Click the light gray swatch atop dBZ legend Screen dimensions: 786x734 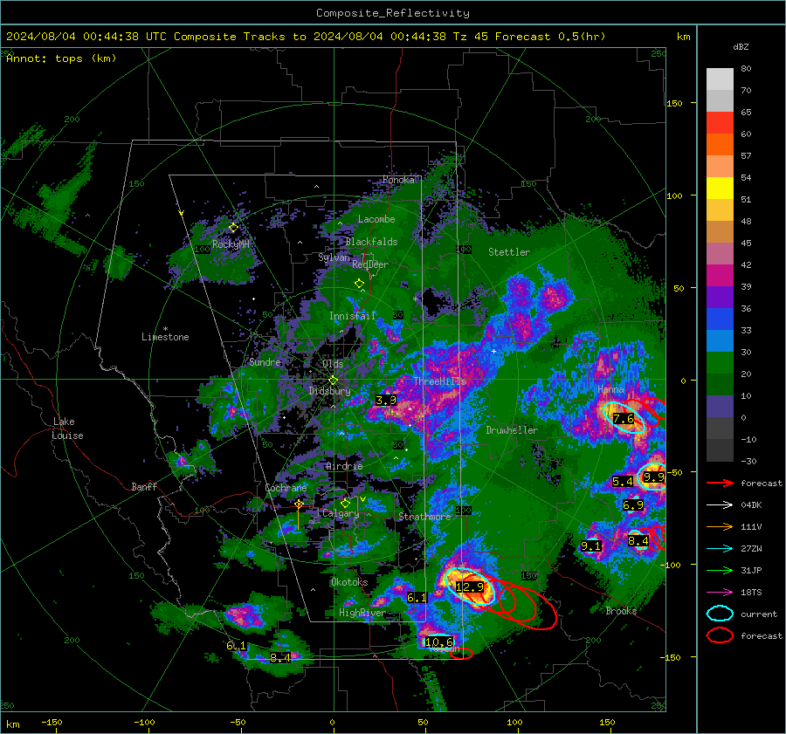(720, 79)
